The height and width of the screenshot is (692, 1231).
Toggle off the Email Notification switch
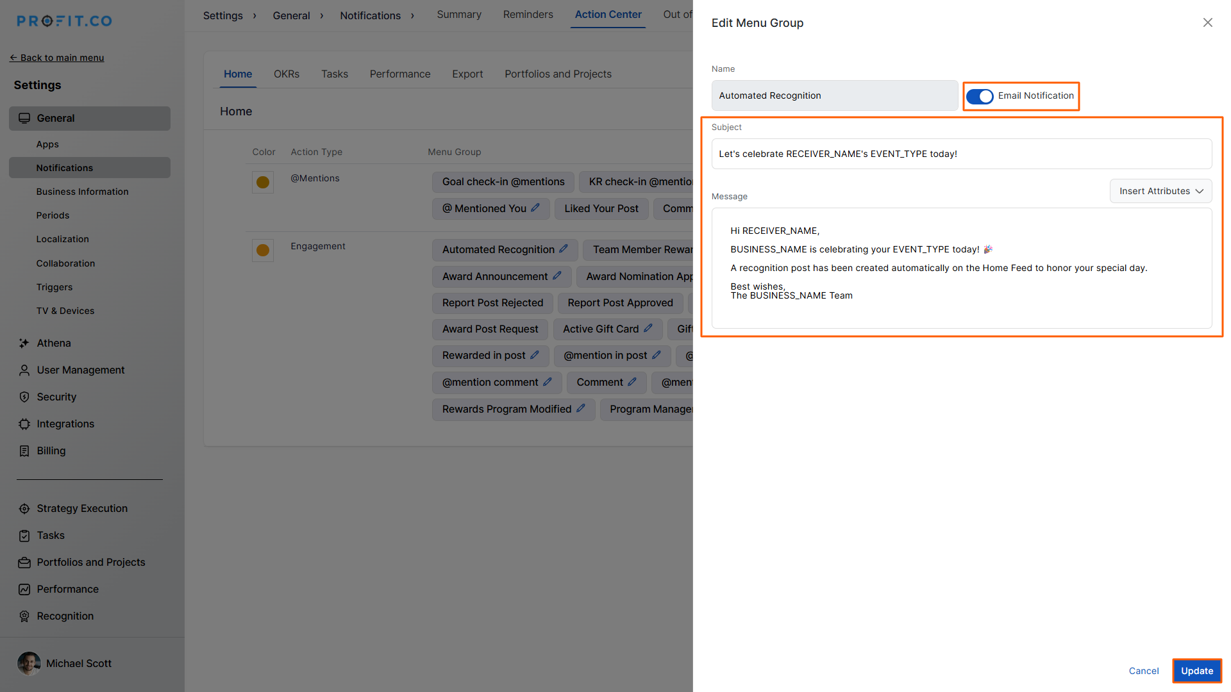[x=979, y=96]
